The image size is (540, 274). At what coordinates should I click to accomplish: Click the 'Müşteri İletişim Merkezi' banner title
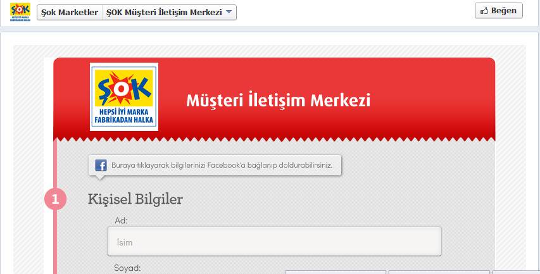[x=279, y=100]
